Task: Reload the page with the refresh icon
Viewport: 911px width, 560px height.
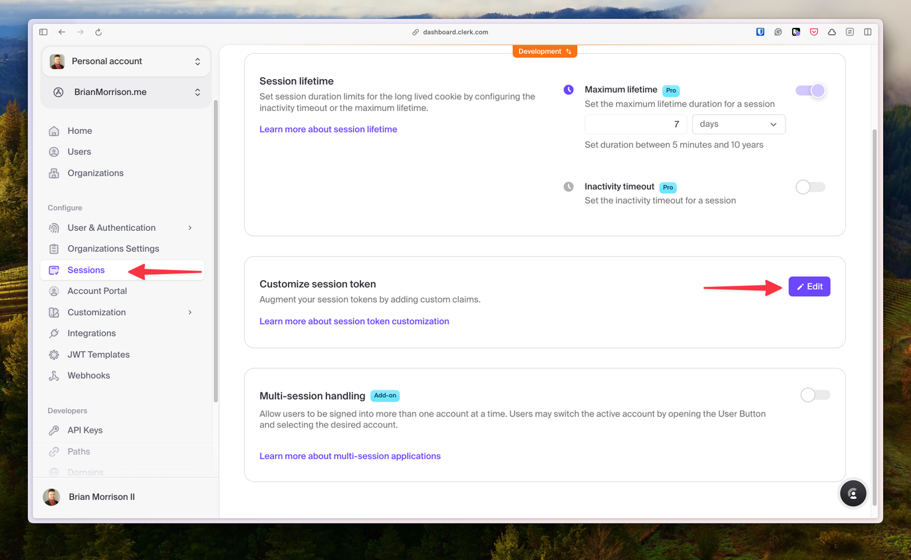Action: [x=98, y=32]
